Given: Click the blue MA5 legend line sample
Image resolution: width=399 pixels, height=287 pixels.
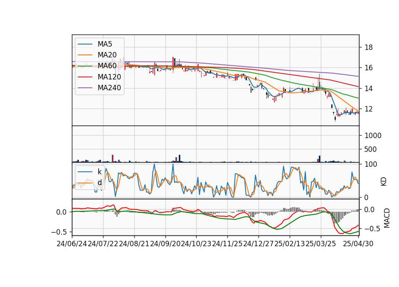Looking at the screenshot, I should click(x=85, y=44).
